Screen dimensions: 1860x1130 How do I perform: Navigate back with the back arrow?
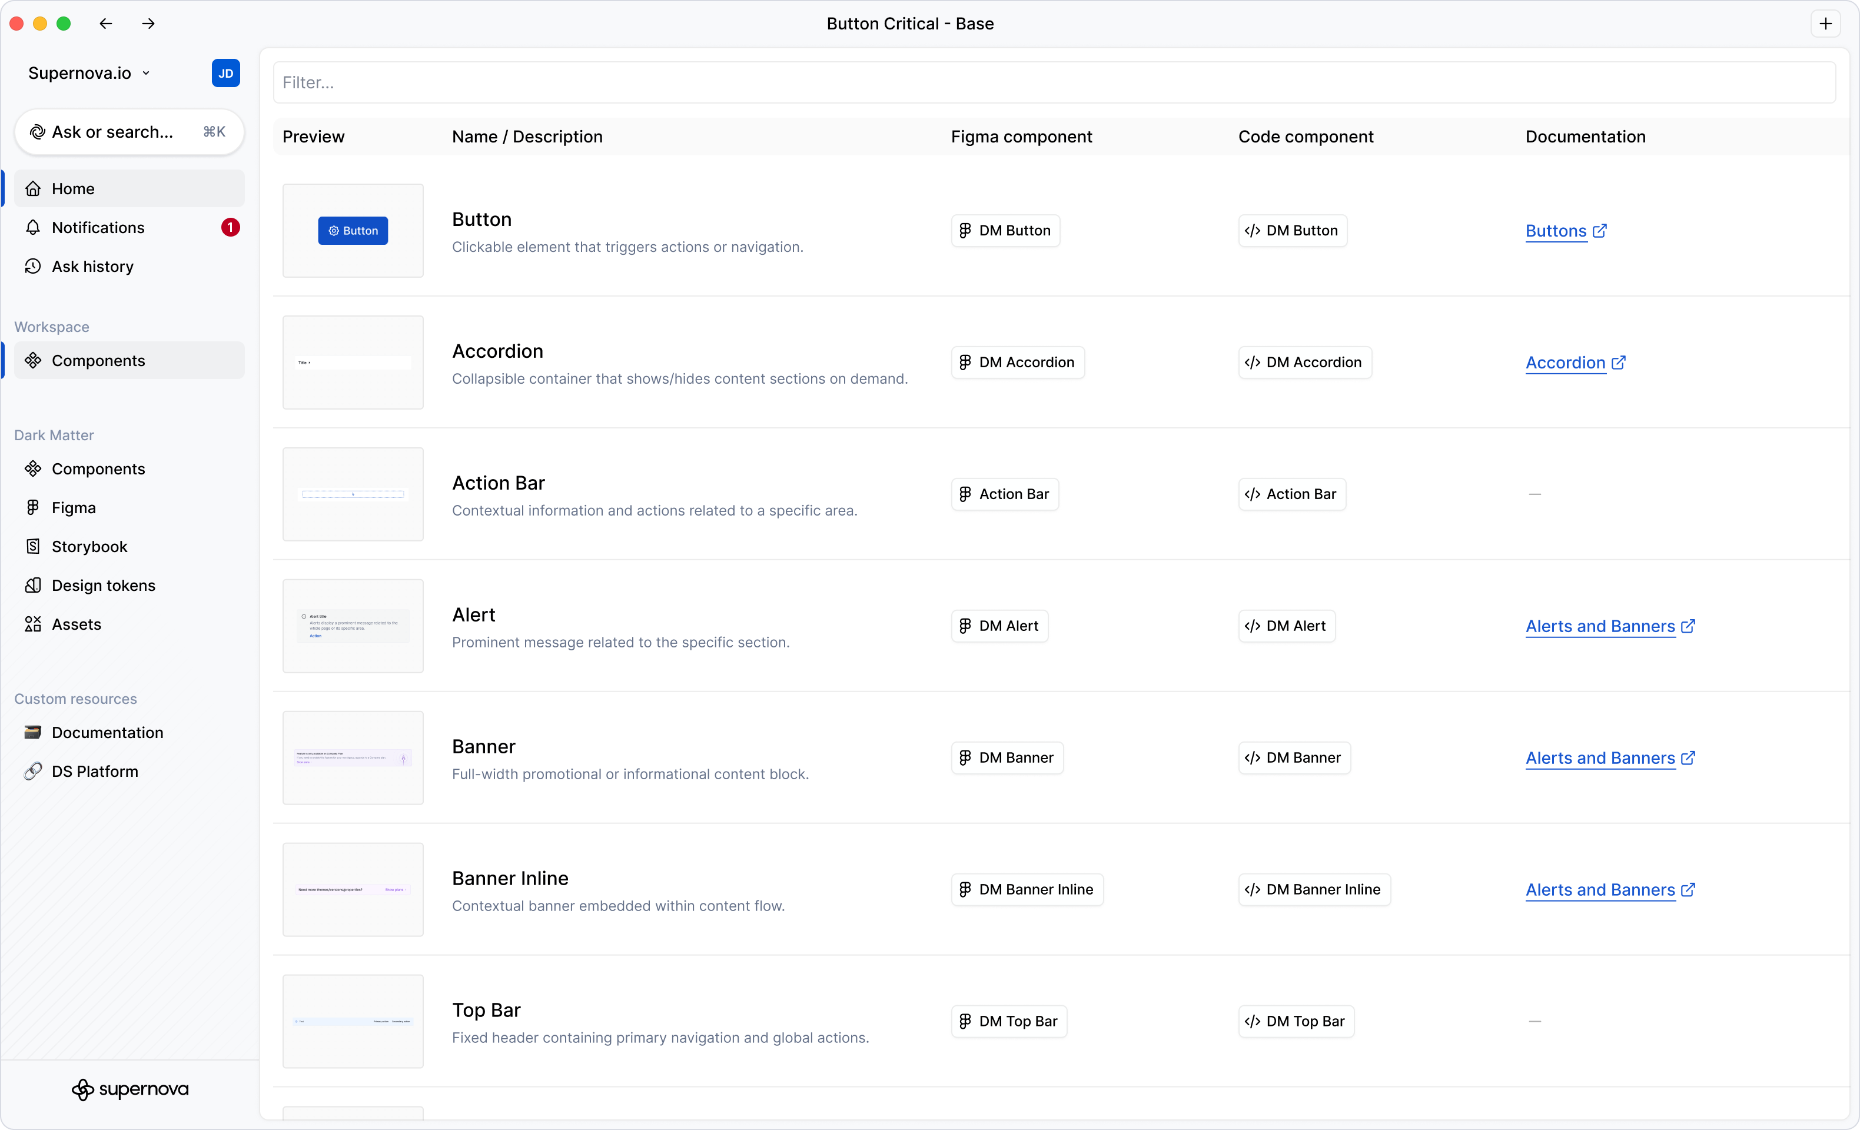(x=106, y=24)
